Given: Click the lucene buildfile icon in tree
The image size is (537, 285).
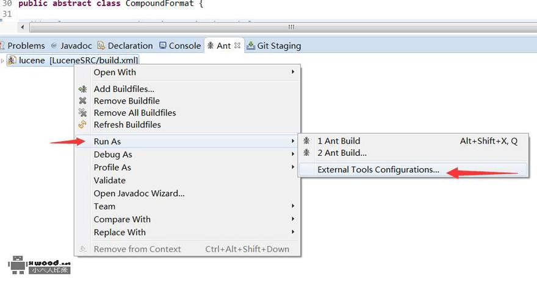Looking at the screenshot, I should 12,60.
